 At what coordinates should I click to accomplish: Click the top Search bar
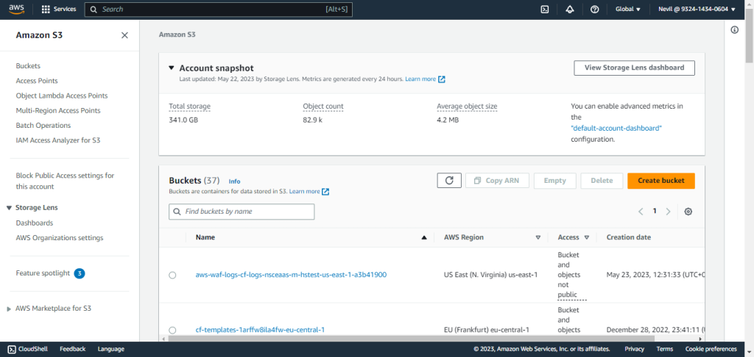[218, 9]
